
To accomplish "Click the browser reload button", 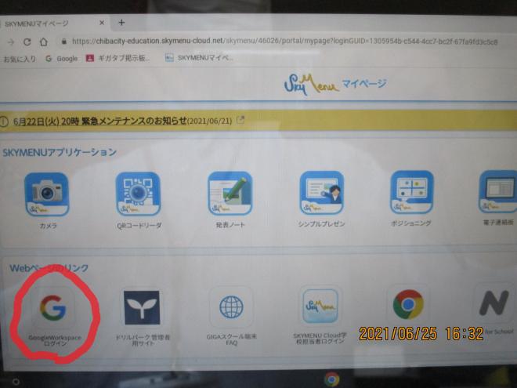I will pos(27,42).
